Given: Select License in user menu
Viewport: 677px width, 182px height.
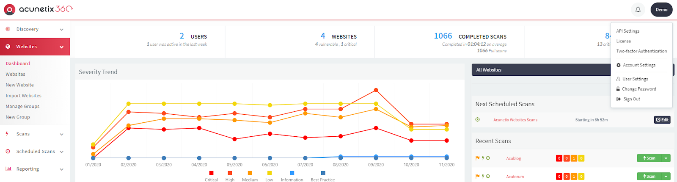Looking at the screenshot, I should pos(623,41).
